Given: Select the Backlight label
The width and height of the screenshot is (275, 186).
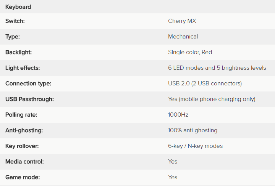Looking at the screenshot, I should [18, 52].
